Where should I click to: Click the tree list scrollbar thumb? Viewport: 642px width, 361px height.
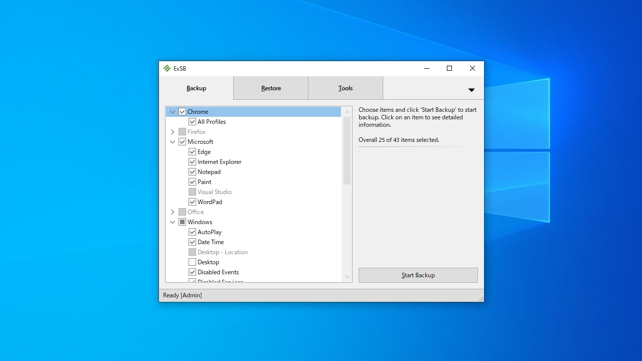(347, 150)
